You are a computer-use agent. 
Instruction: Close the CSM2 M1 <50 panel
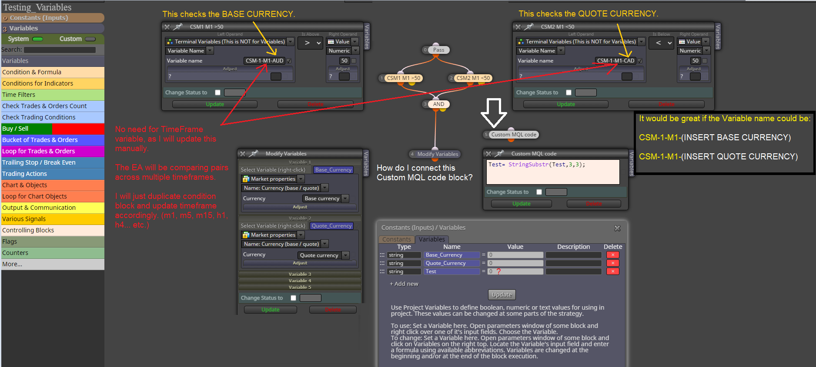click(x=518, y=27)
